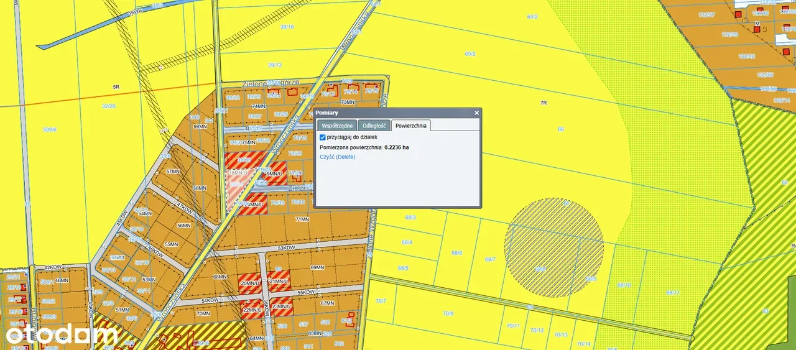The height and width of the screenshot is (350, 796).
Task: Click the Pomiary dialog title bar
Action: (x=392, y=113)
